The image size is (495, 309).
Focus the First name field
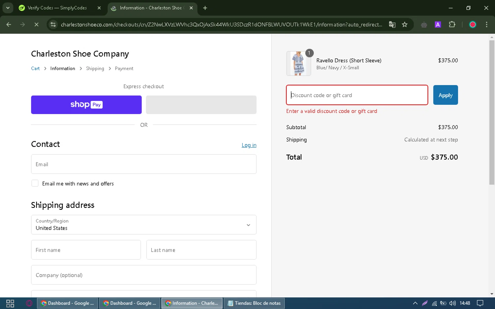click(x=86, y=250)
